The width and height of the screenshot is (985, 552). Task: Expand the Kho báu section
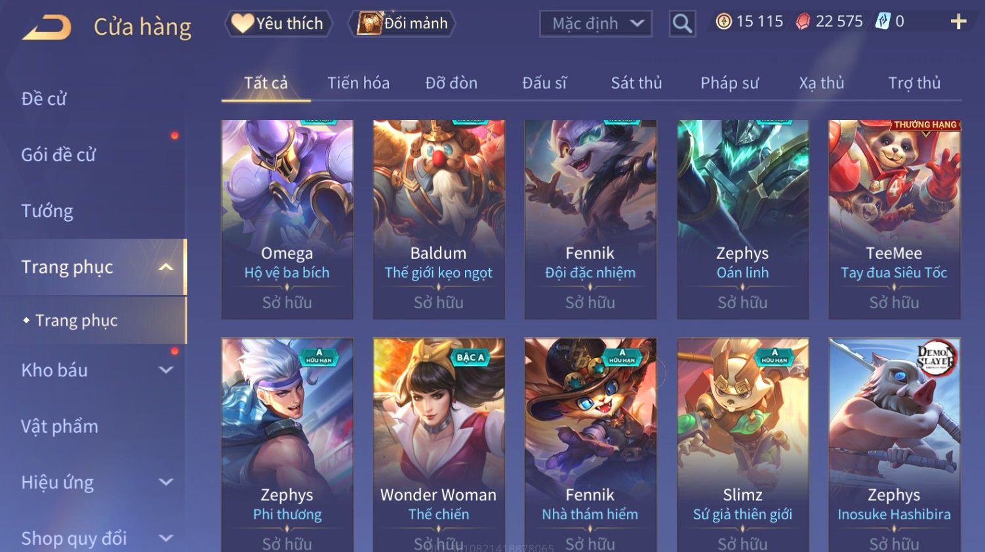tap(166, 370)
